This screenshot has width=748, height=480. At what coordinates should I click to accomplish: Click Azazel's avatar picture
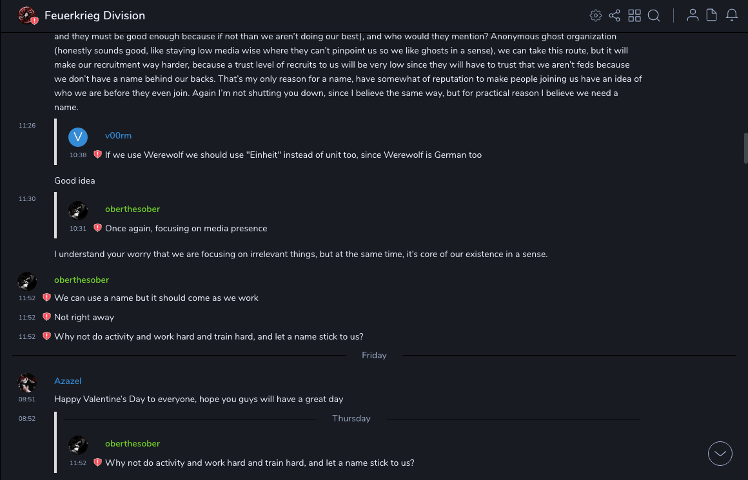pyautogui.click(x=27, y=383)
